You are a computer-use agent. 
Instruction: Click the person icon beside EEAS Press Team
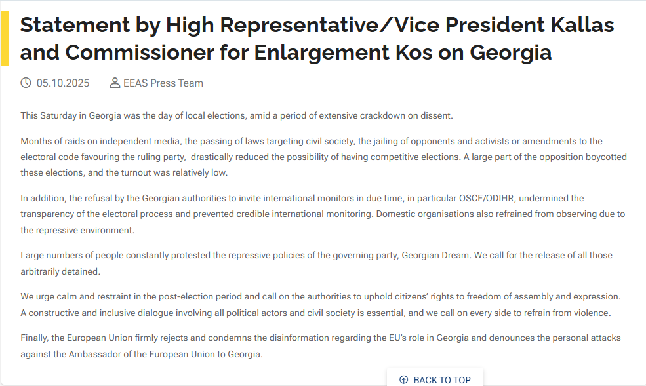click(x=115, y=83)
